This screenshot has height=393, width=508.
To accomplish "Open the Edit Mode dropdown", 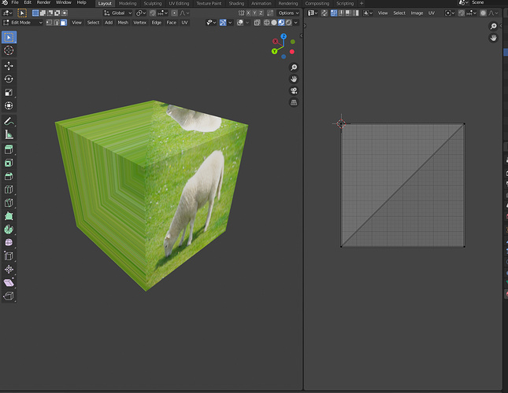I will (23, 23).
